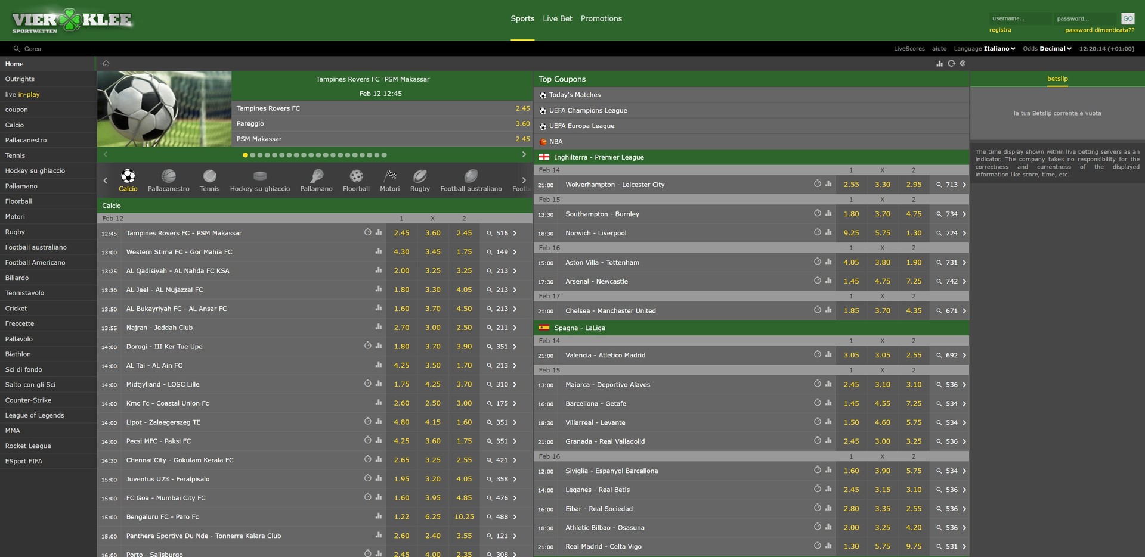Open Today's Matches coupon
1145x557 pixels.
[x=751, y=95]
